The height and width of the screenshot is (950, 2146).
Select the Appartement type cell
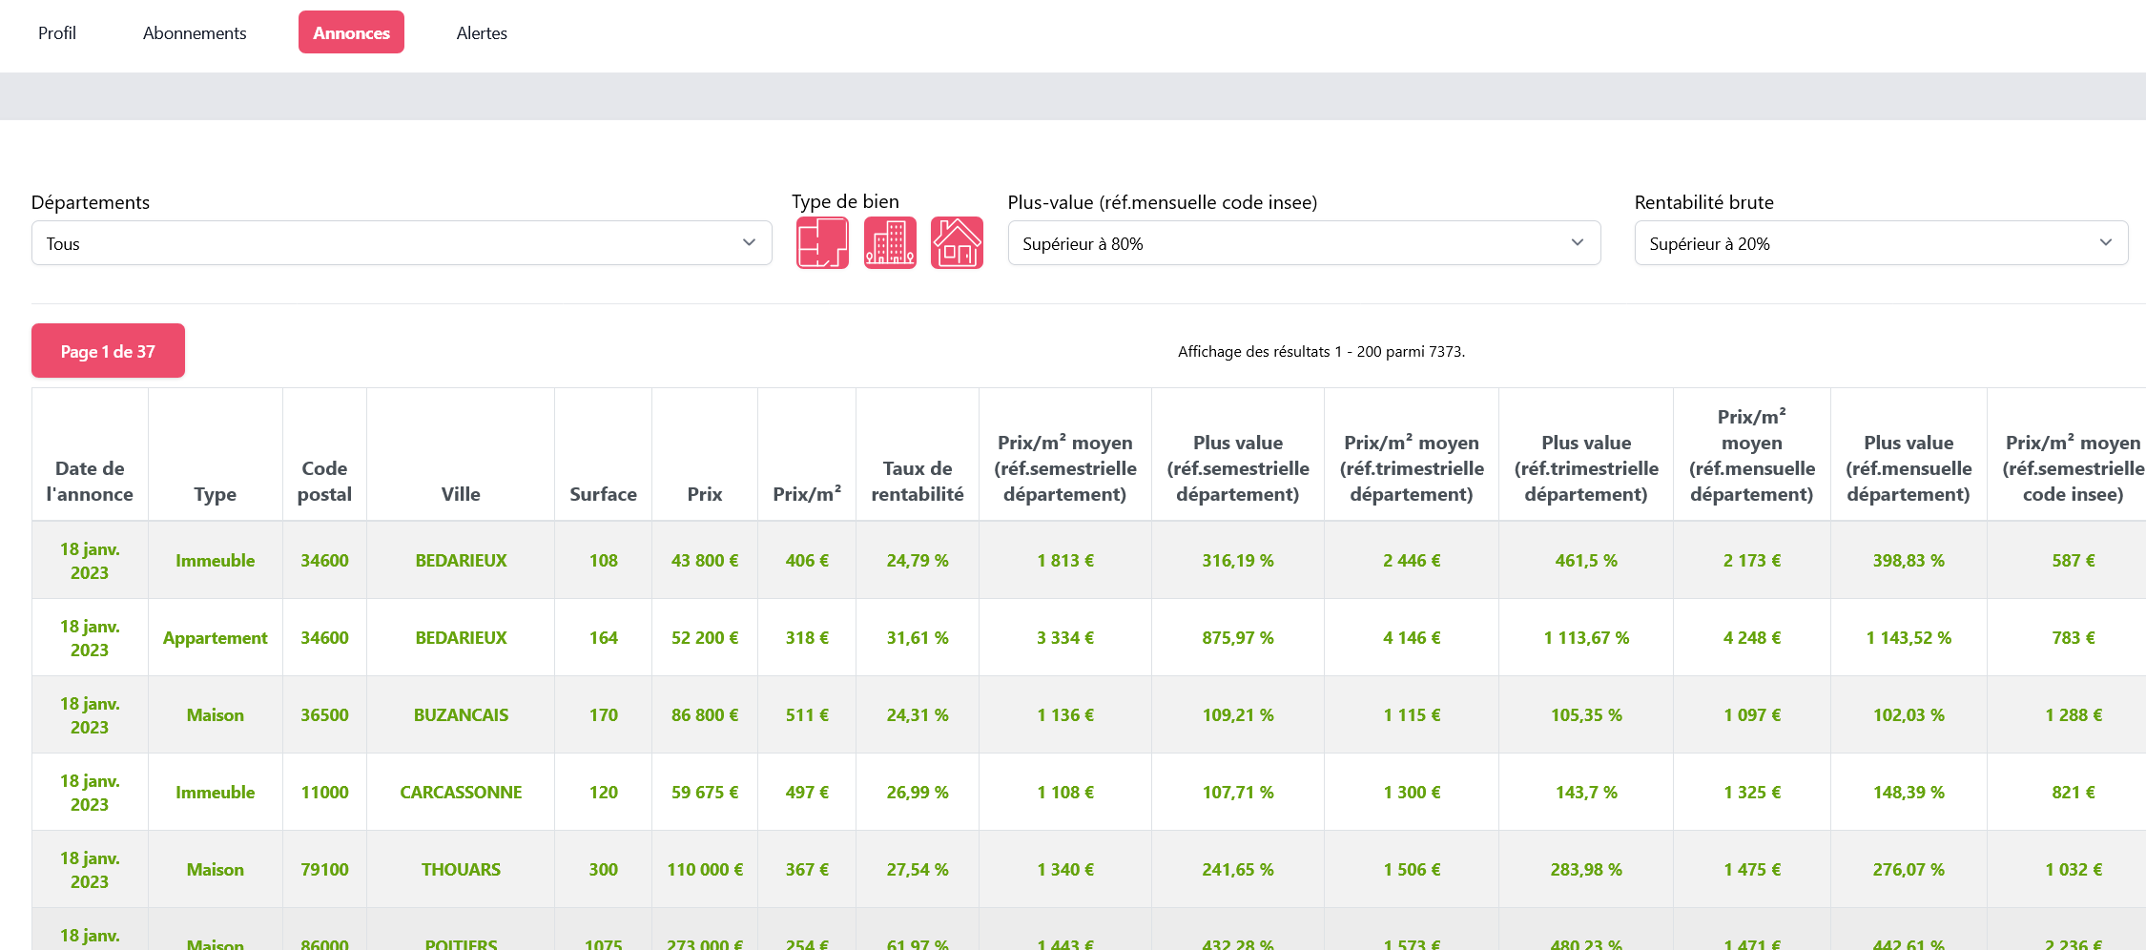(215, 638)
